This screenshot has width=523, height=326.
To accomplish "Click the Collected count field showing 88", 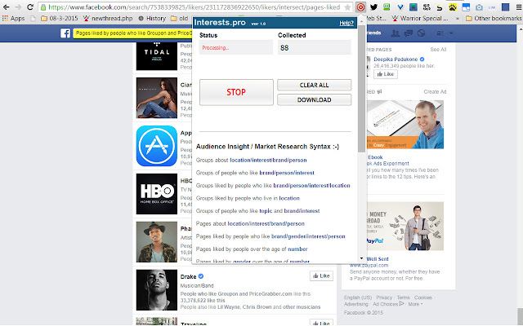I will coord(314,47).
